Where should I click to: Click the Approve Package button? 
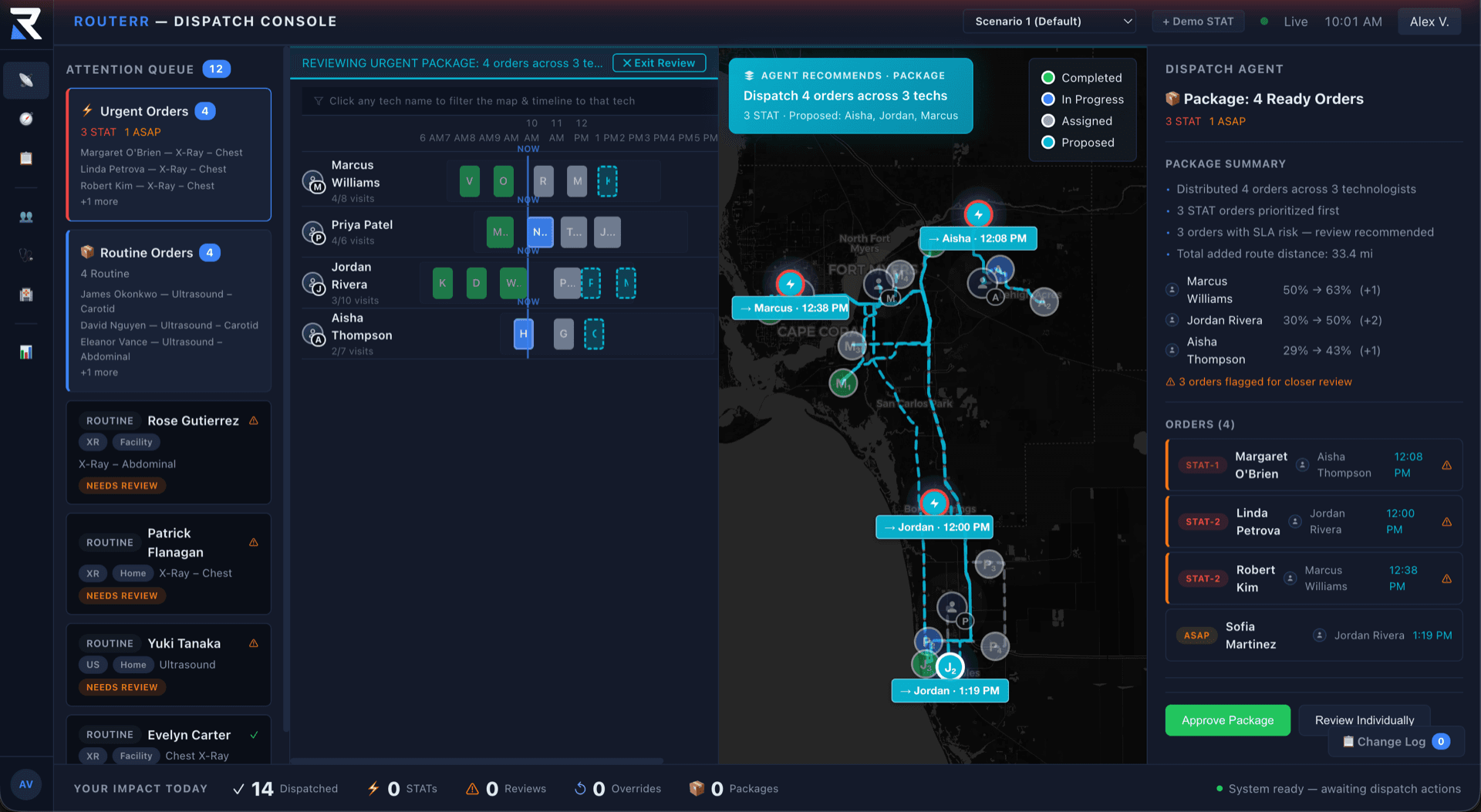[x=1227, y=719]
